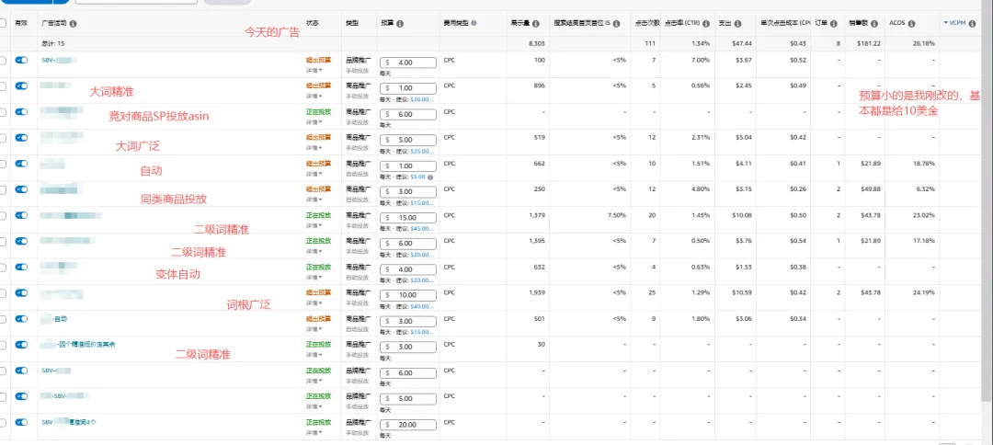Apply suggested budget $25.00 link
Image resolution: width=993 pixels, height=445 pixels.
pos(422,152)
